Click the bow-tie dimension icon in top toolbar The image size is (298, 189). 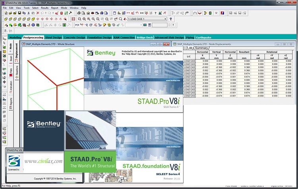pos(142,13)
